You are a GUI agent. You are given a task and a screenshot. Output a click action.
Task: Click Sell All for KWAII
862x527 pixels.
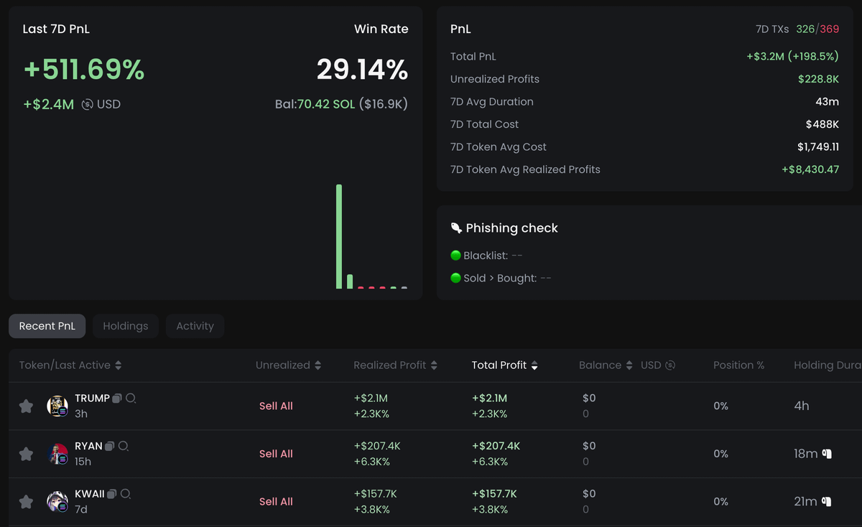click(276, 502)
